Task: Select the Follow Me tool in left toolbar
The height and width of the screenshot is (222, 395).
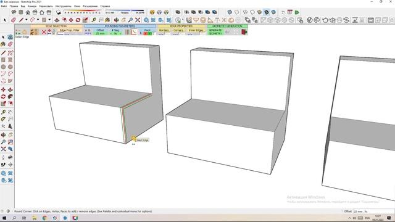Action: [10, 97]
